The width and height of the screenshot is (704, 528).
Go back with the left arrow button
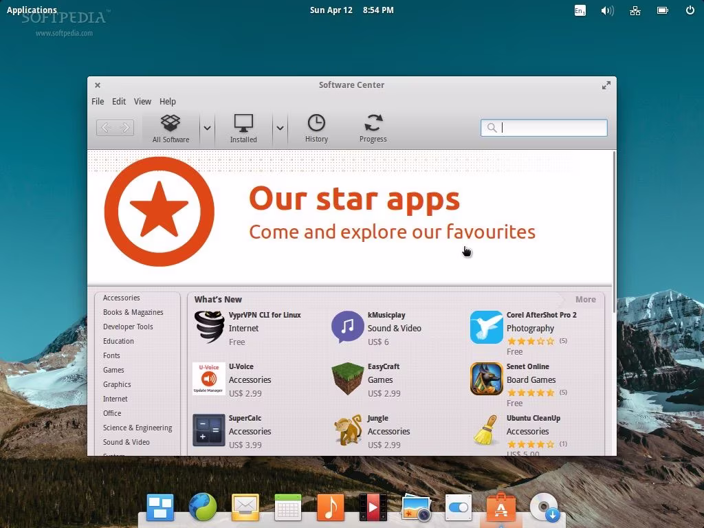tap(106, 128)
